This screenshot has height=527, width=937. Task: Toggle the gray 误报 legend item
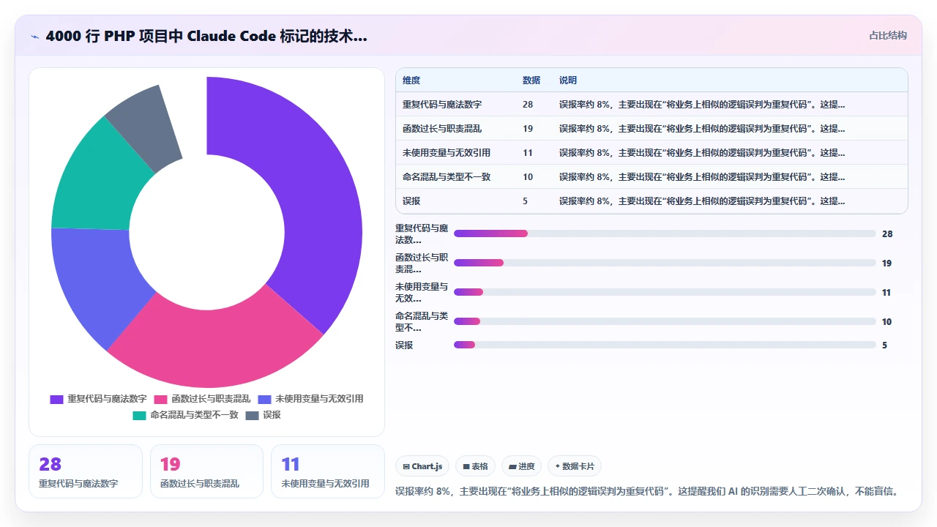tap(263, 415)
